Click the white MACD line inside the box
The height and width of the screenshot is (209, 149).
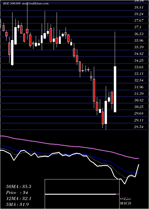click(x=80, y=194)
